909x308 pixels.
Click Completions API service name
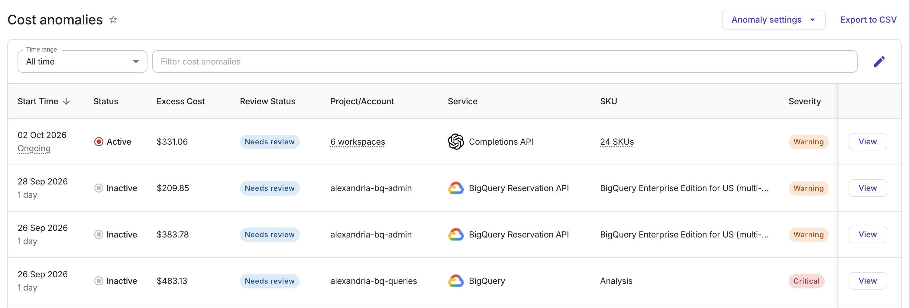click(x=501, y=142)
